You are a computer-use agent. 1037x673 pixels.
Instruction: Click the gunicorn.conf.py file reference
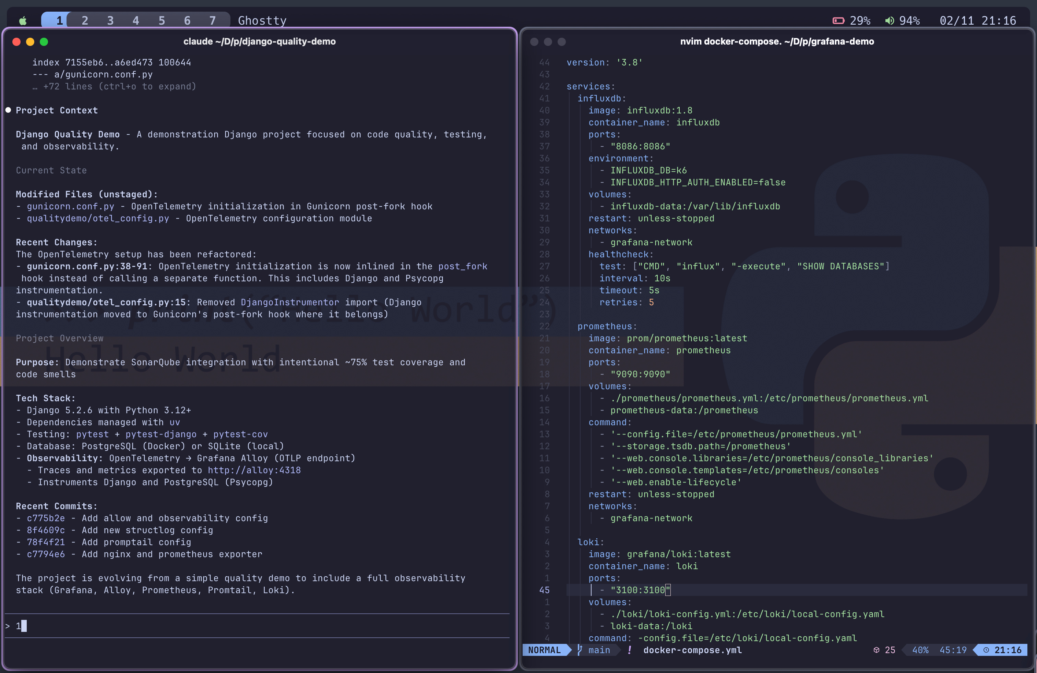[70, 206]
